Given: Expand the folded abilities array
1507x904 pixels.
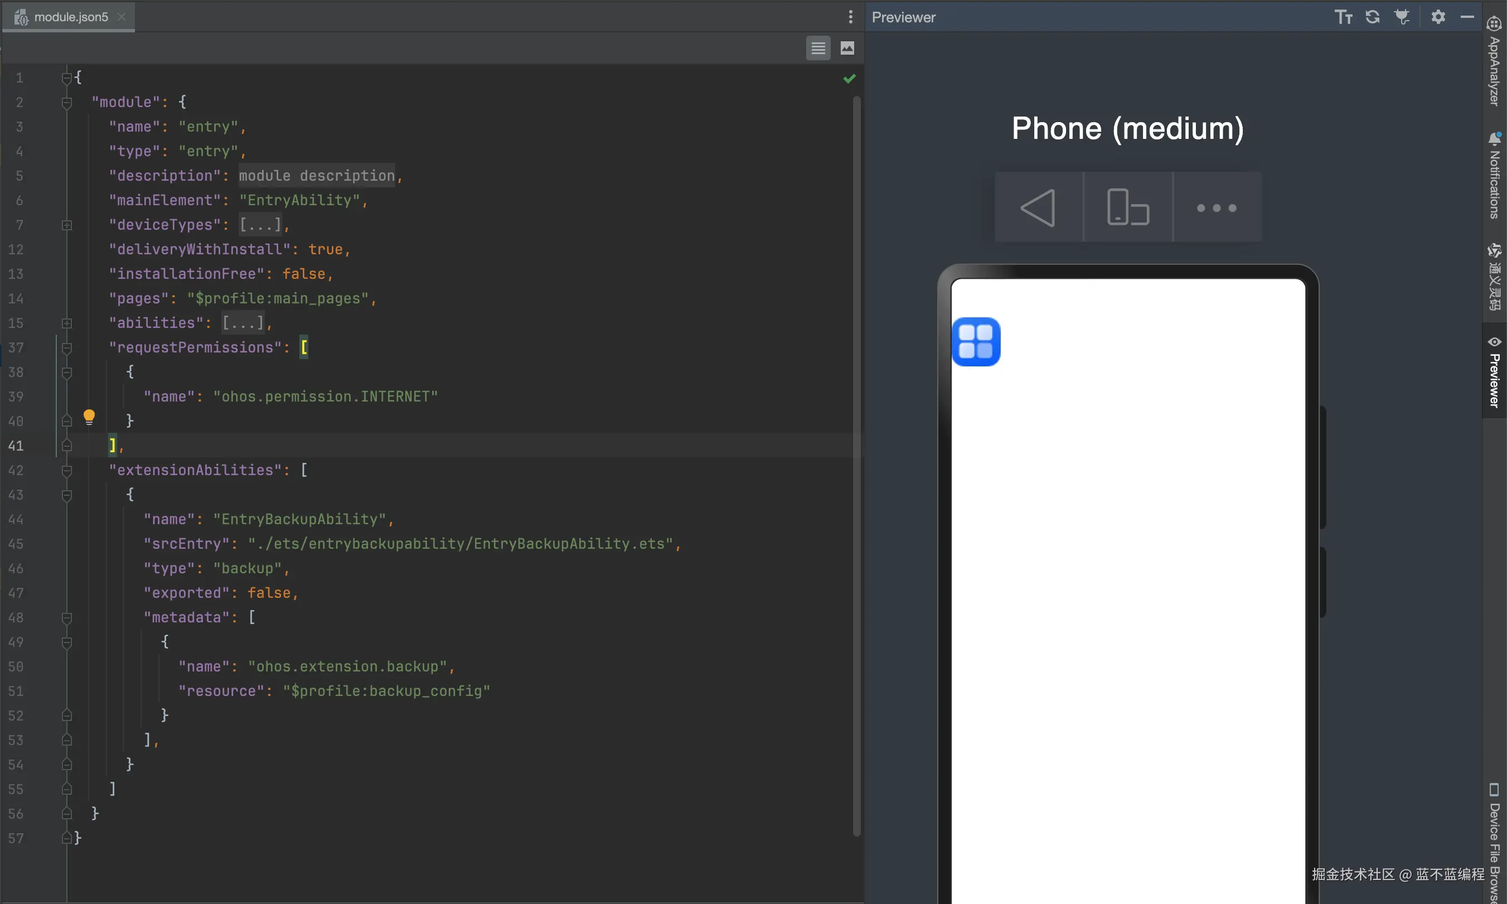Looking at the screenshot, I should [67, 323].
